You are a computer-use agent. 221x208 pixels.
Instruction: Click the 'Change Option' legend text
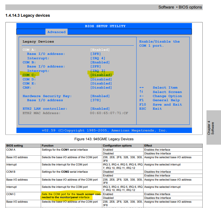pos(167,96)
